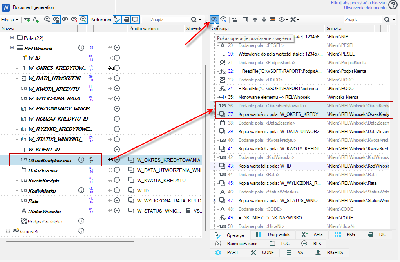The height and width of the screenshot is (262, 400).
Task: Move operation up with the up arrow
Action: (255, 20)
